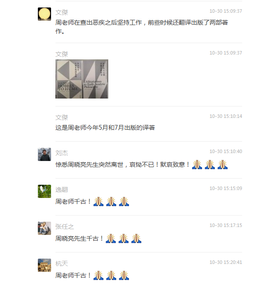Open the shared book covers image
The height and width of the screenshot is (289, 276).
(82, 79)
